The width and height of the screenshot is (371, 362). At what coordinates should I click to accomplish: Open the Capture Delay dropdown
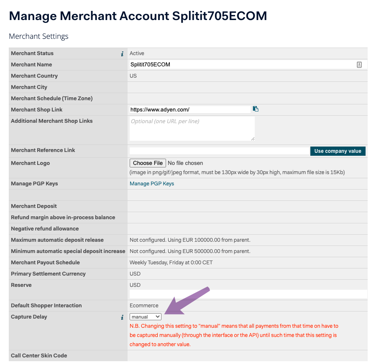coord(146,317)
